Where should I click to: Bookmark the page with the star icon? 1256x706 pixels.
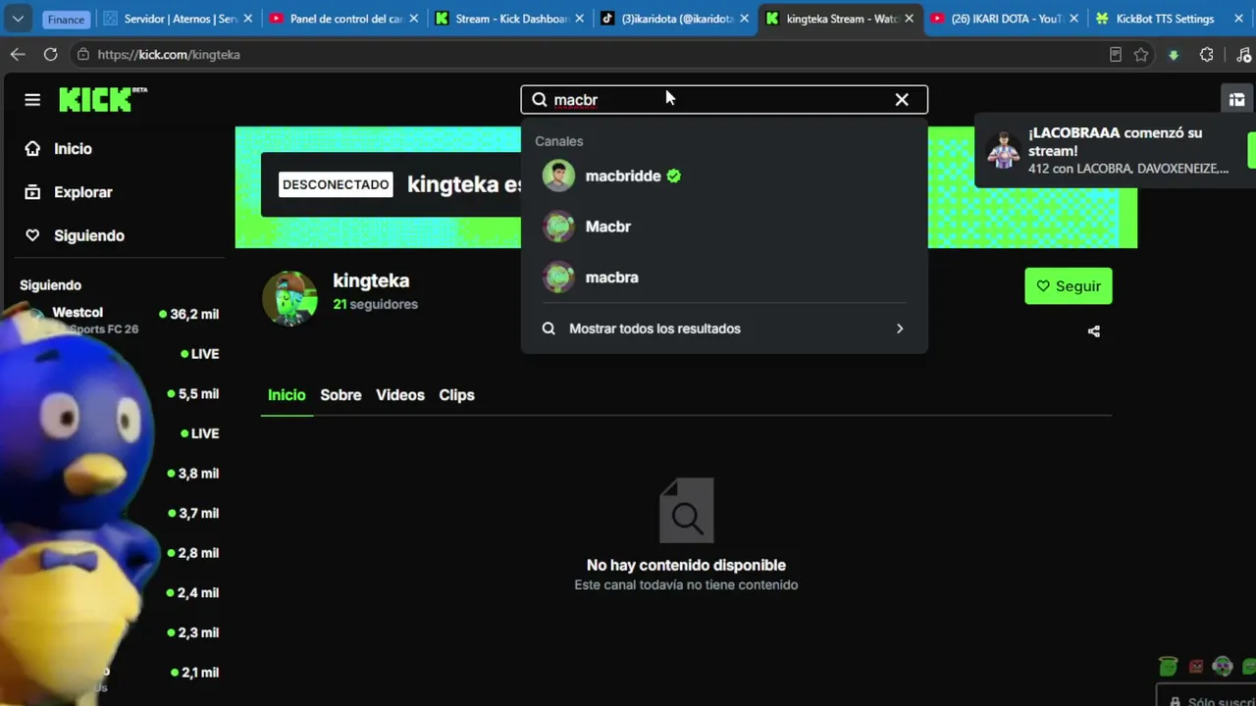tap(1141, 55)
